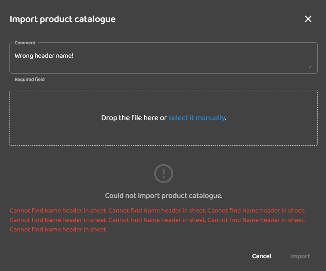Click the warning exclamation circle icon
Image resolution: width=326 pixels, height=271 pixels.
164,174
